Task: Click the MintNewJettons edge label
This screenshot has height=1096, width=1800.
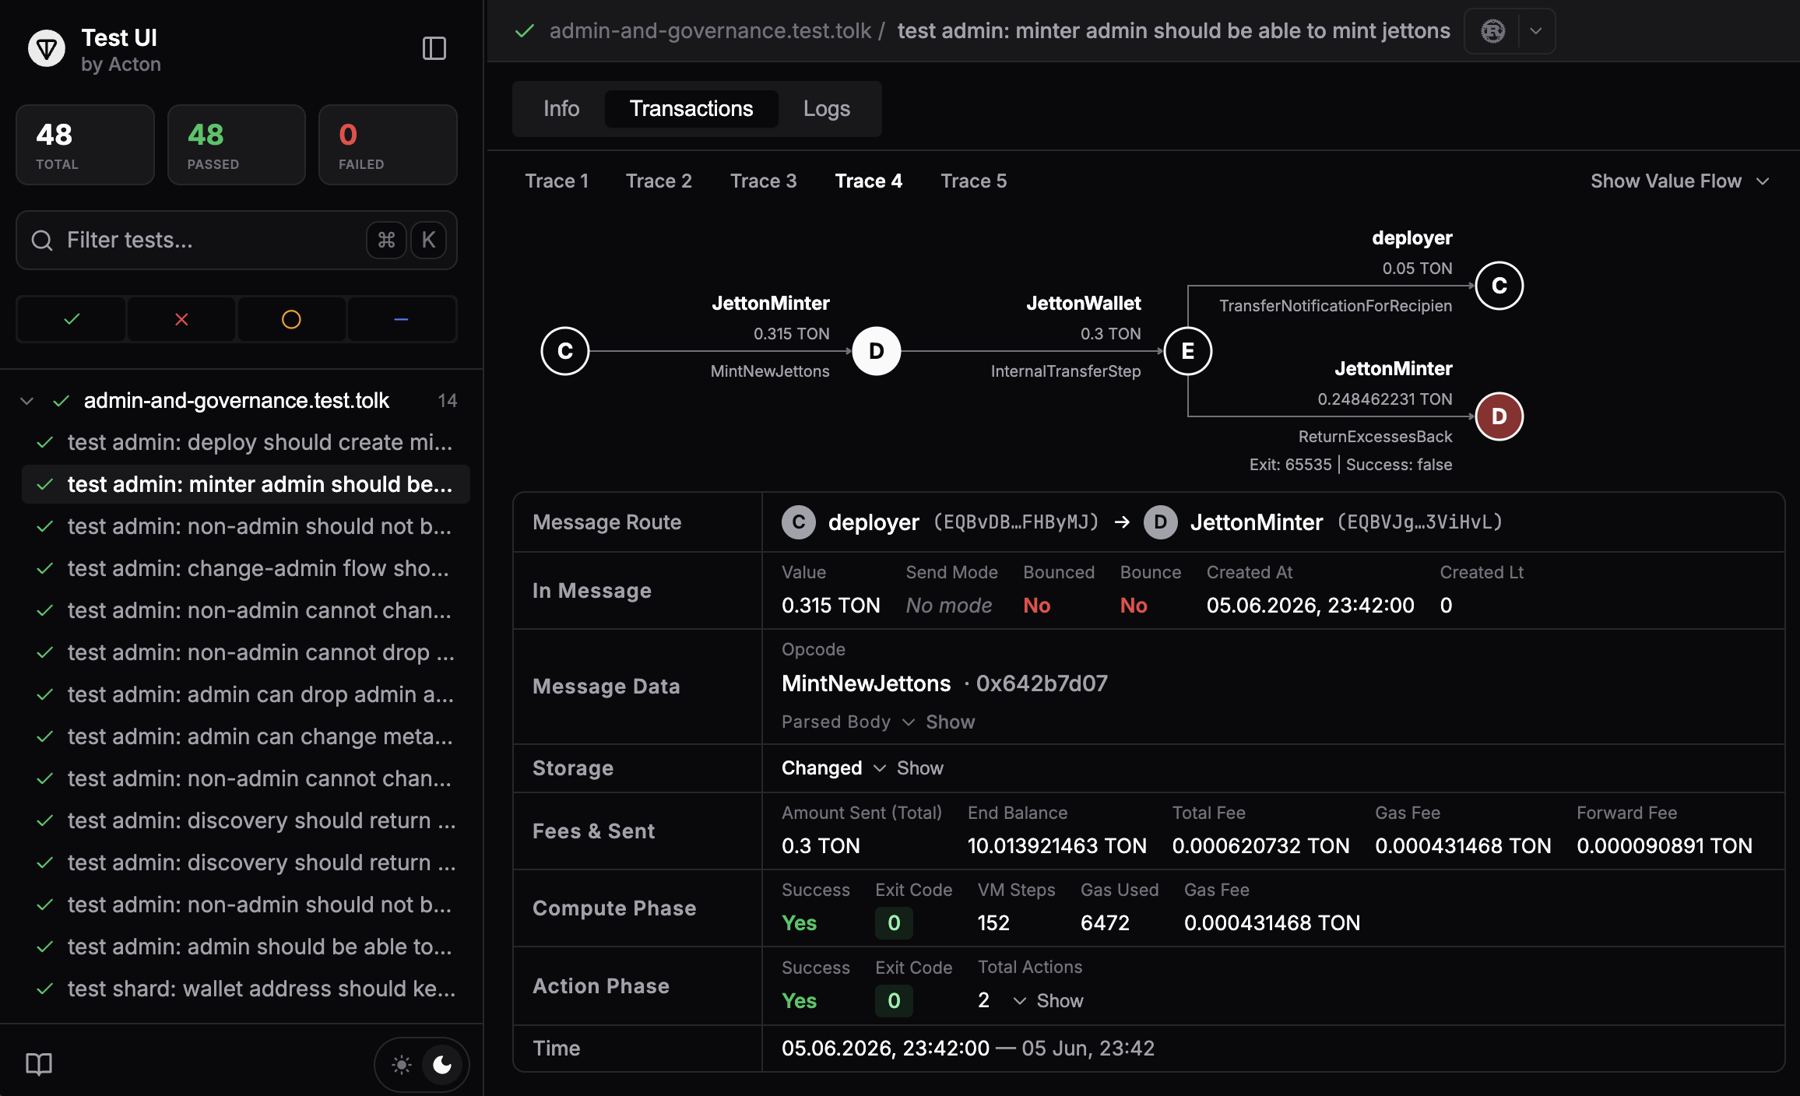Action: pyautogui.click(x=770, y=371)
